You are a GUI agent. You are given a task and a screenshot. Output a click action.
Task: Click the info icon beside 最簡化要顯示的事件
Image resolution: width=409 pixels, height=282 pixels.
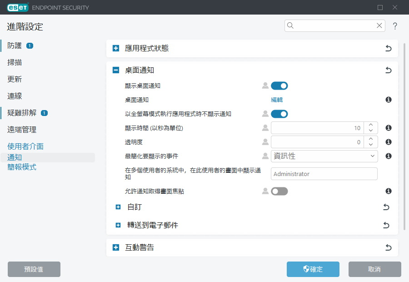coord(389,156)
